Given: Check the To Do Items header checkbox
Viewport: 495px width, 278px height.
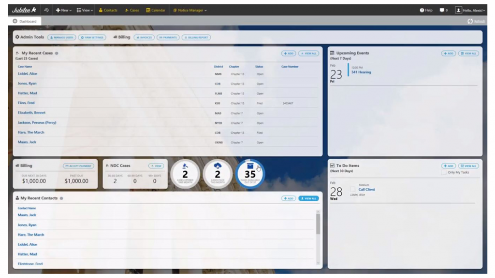Looking at the screenshot, I should pyautogui.click(x=332, y=165).
